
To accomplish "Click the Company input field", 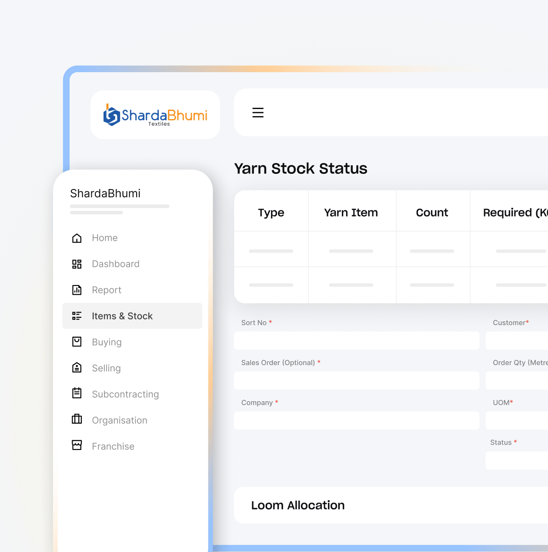I will 357,421.
